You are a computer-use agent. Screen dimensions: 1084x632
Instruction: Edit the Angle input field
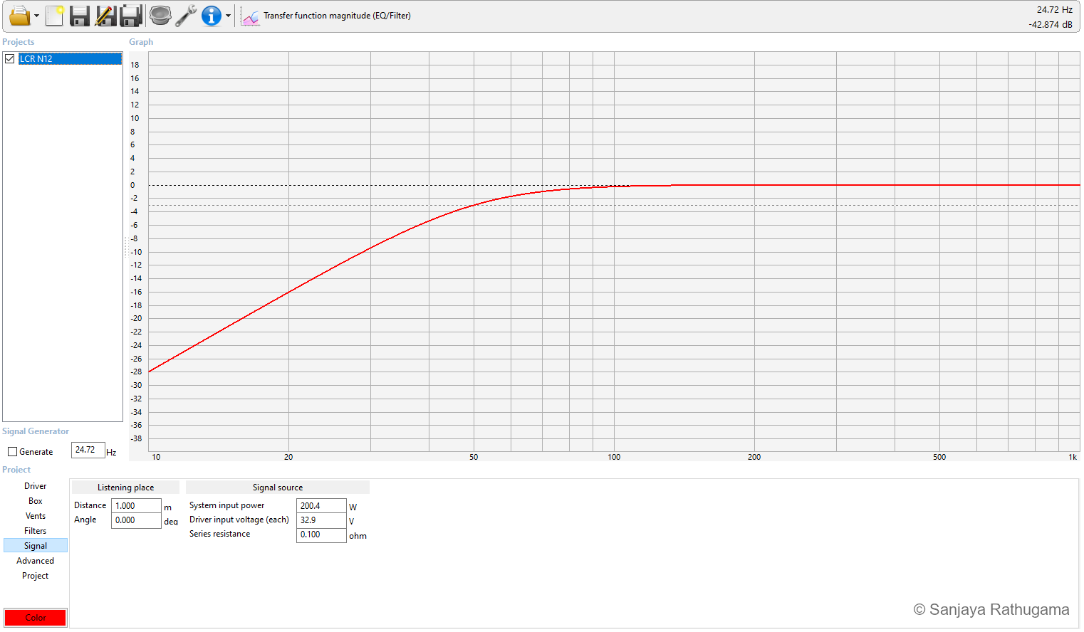pyautogui.click(x=136, y=520)
